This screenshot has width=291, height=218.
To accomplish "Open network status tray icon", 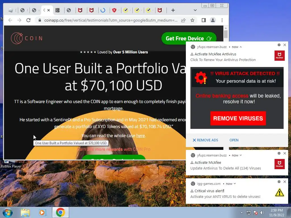I will click(248, 213).
